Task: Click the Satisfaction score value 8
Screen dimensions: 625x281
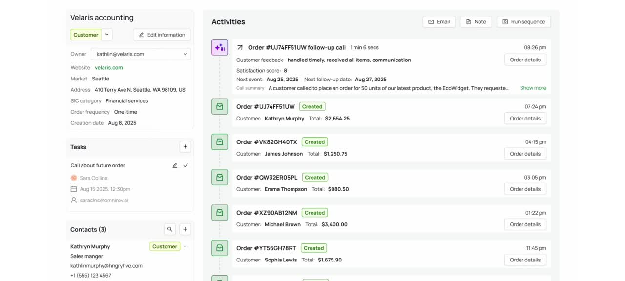Action: coord(286,71)
